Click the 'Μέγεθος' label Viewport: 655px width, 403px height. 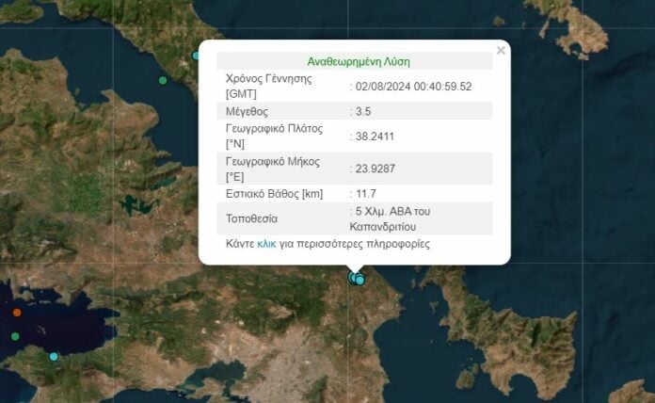(x=247, y=112)
